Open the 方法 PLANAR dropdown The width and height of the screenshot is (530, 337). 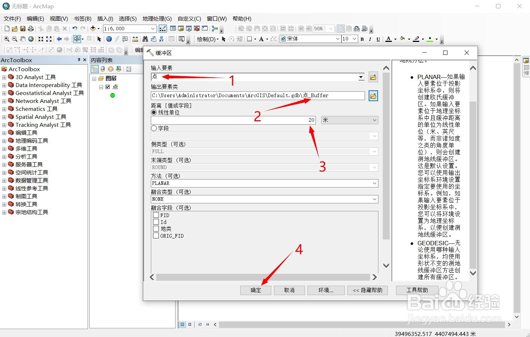(264, 183)
